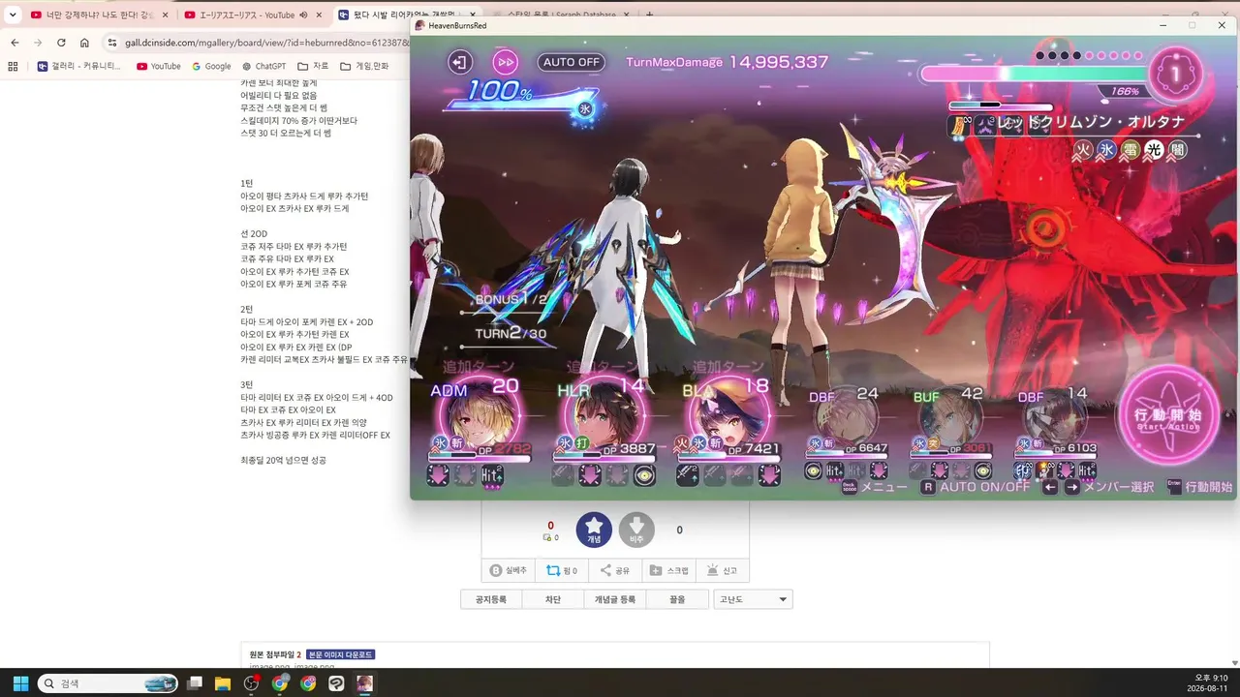Open the Chrome tab search dropdown arrow
Viewport: 1240px width, 697px height.
click(x=13, y=15)
